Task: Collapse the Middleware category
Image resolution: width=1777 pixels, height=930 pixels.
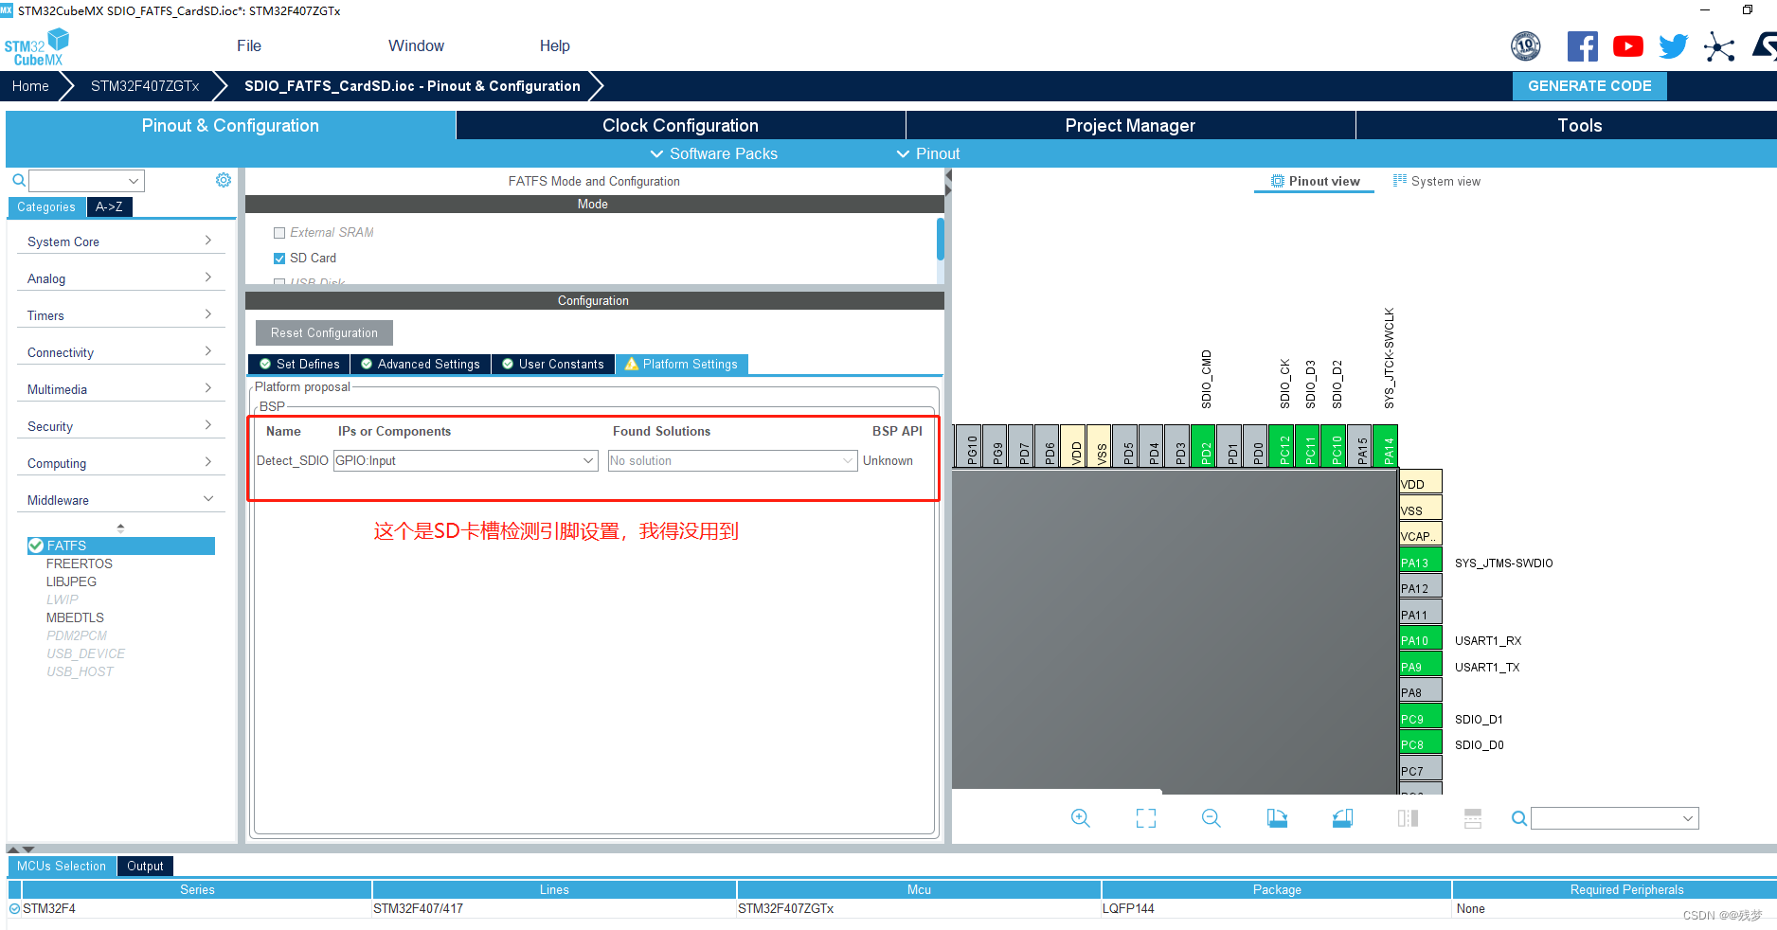Action: (120, 500)
